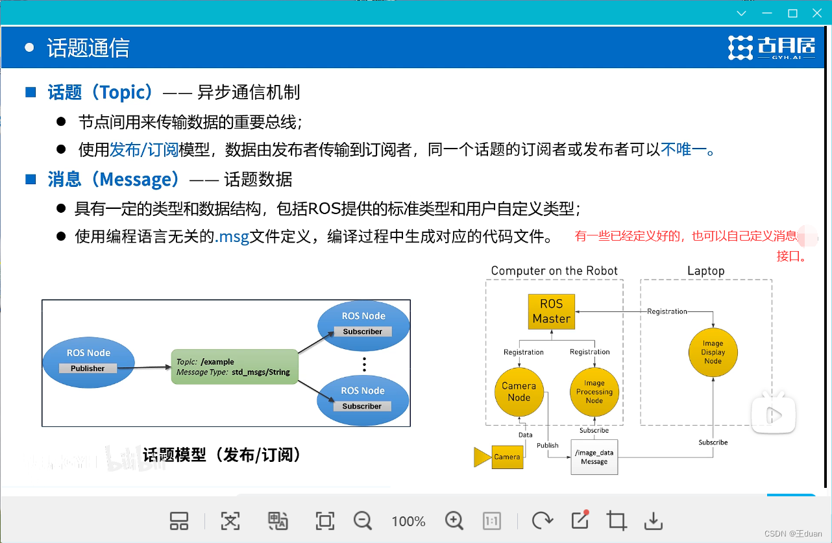Click the Camera Node circle
This screenshot has width=832, height=543.
519,392
